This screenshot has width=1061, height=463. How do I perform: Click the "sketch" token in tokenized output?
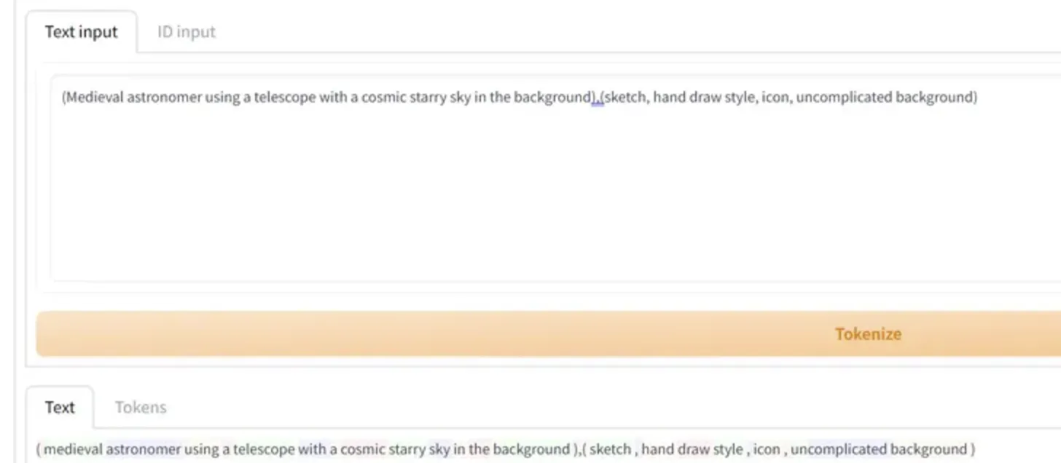coord(609,449)
